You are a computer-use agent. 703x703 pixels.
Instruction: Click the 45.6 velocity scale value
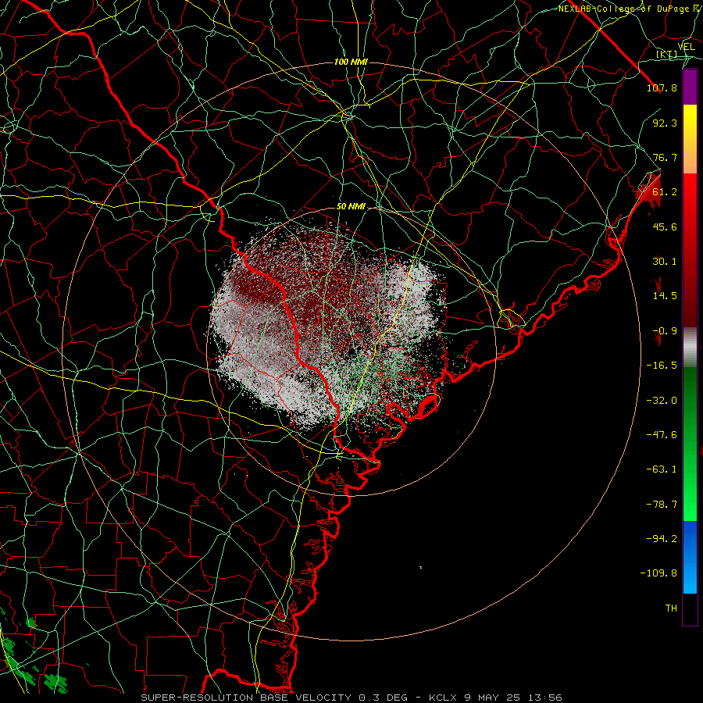(x=665, y=227)
